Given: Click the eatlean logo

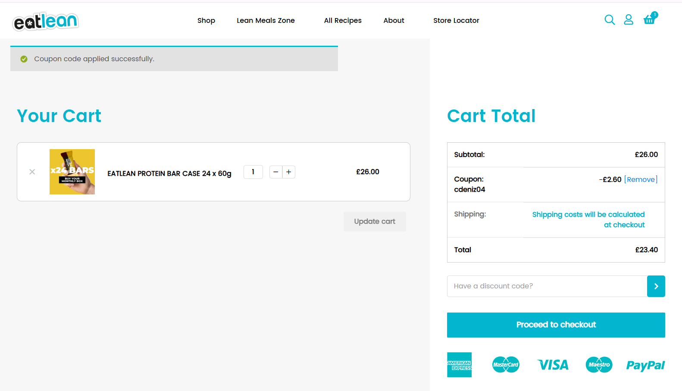Looking at the screenshot, I should point(46,22).
